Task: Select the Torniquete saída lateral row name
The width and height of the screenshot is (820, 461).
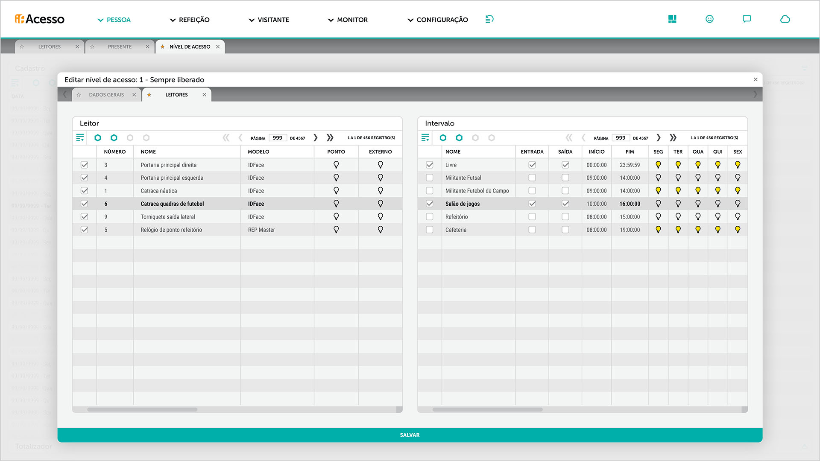Action: 168,217
